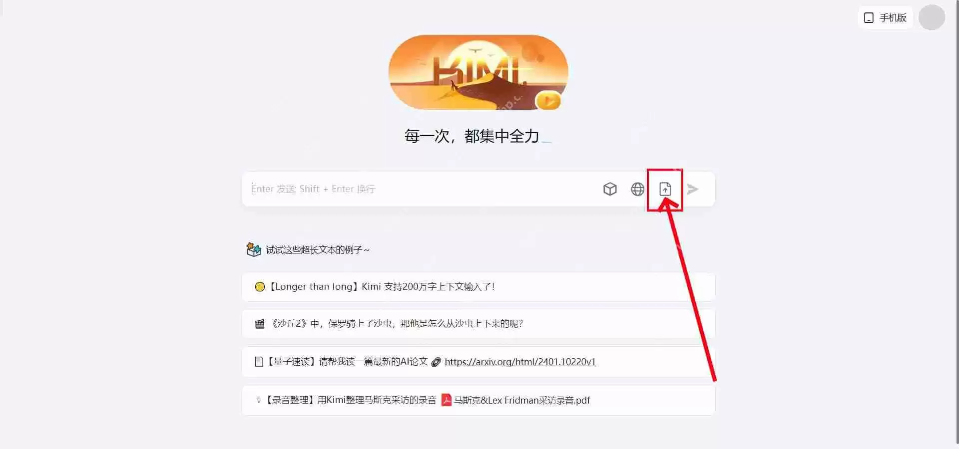This screenshot has width=959, height=449.
Task: Click the chain link icon before the arxiv URL
Action: click(x=436, y=362)
